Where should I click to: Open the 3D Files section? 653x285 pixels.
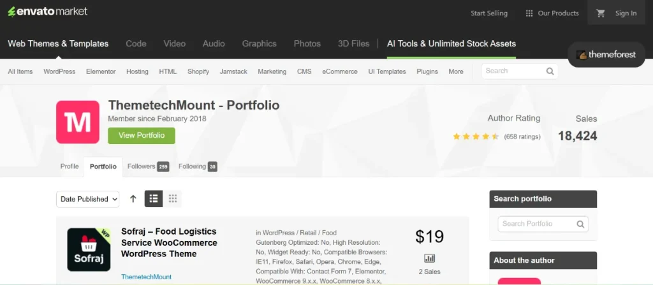tap(353, 44)
